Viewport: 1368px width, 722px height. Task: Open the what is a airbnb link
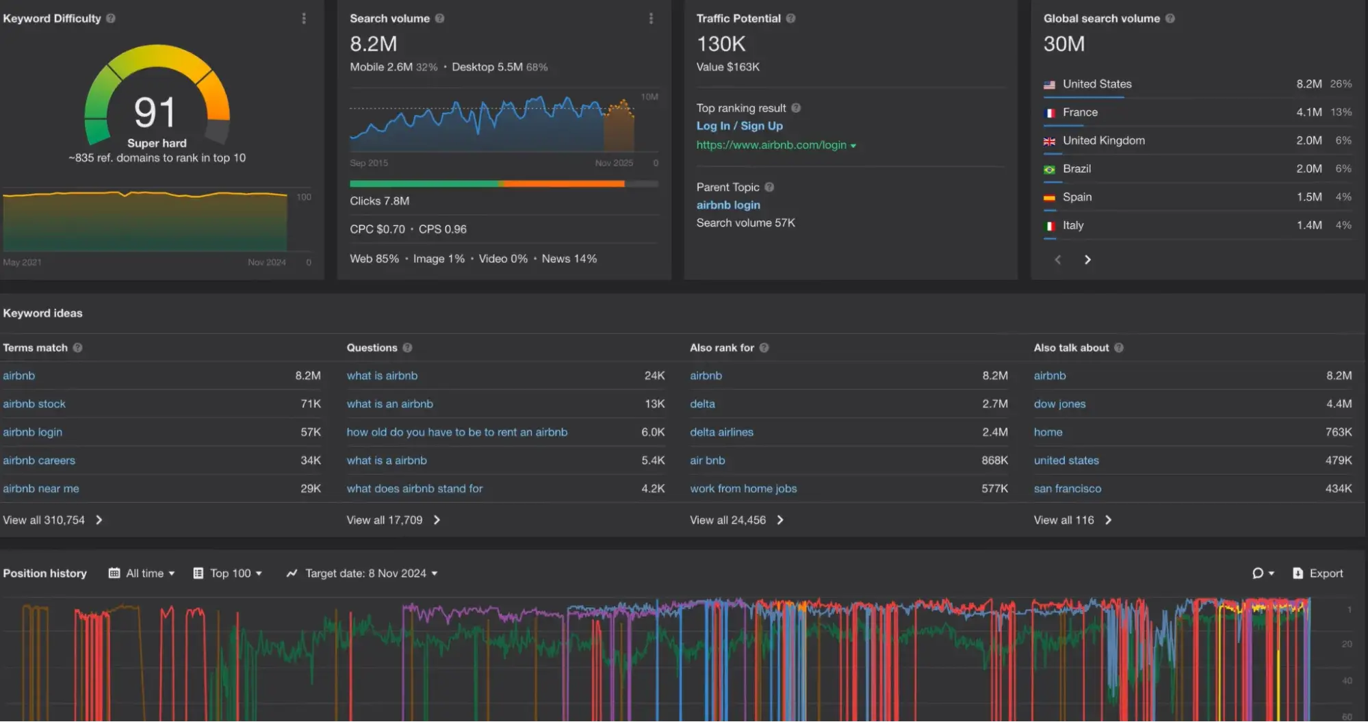pyautogui.click(x=386, y=461)
